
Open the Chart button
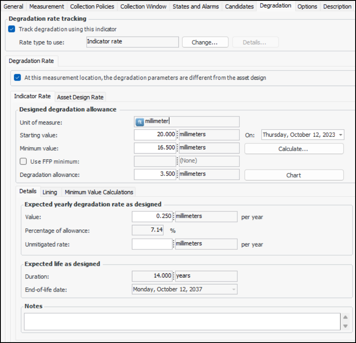coord(294,175)
